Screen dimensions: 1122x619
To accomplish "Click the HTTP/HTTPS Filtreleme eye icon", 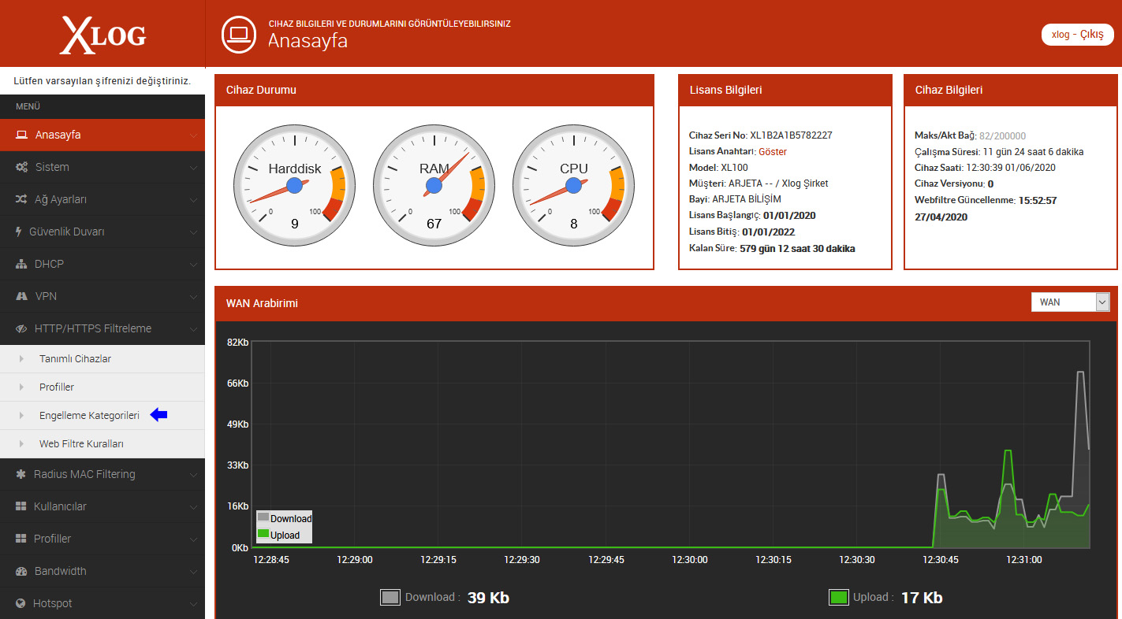I will [22, 328].
